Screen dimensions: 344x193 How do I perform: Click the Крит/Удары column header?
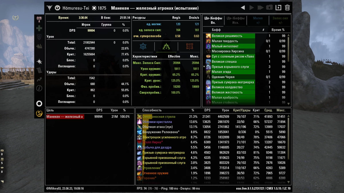click(242, 110)
